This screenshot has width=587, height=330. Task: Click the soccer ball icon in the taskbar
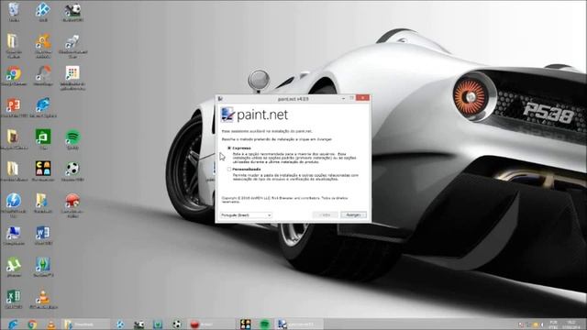177,324
